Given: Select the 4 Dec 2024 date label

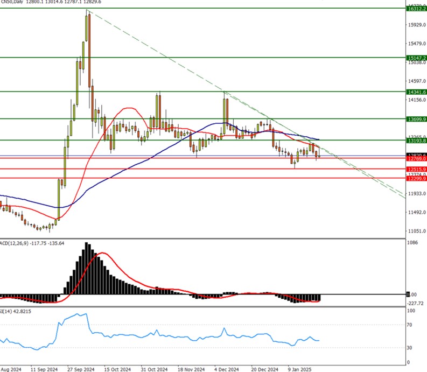Looking at the screenshot, I should (x=226, y=369).
